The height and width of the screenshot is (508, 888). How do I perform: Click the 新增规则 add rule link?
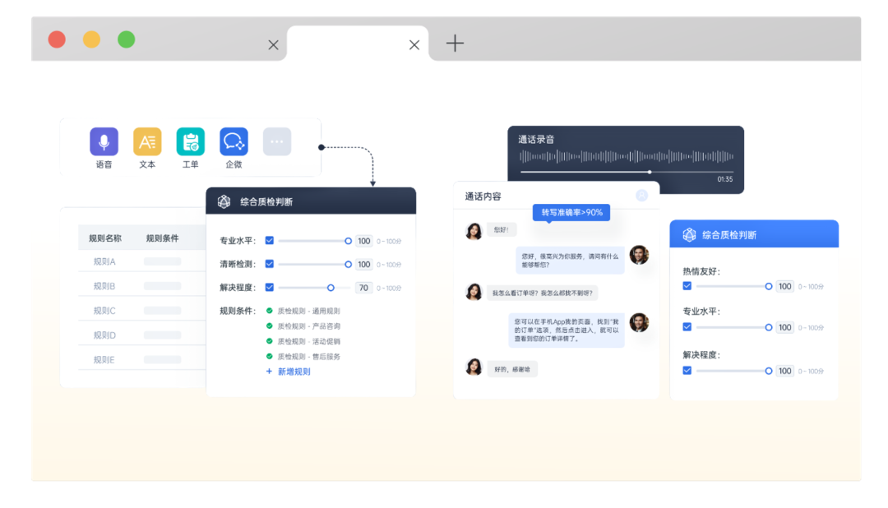coord(289,372)
